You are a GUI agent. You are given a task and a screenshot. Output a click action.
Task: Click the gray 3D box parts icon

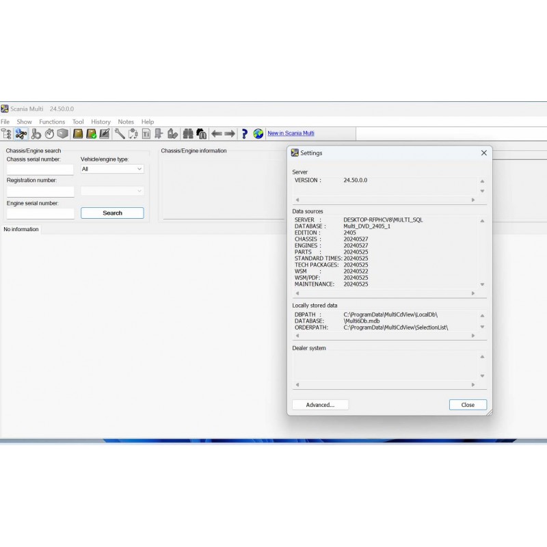click(x=63, y=134)
